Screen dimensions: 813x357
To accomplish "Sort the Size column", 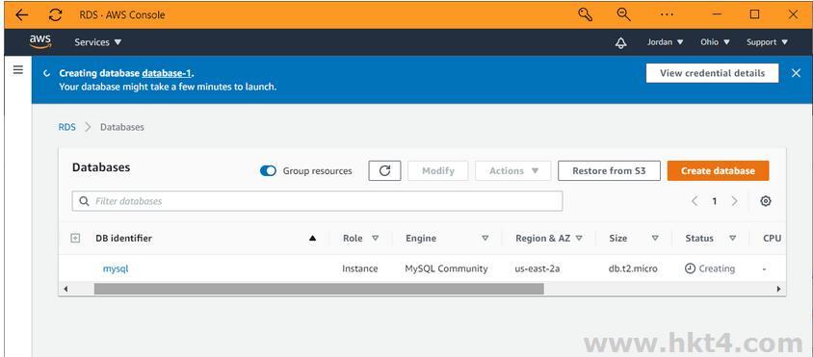I will point(655,239).
